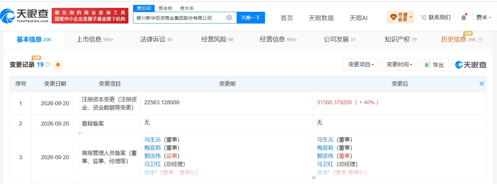497x184 pixels.
Task: Expand row 3 details with the bottom double chevron
Action: tap(313, 177)
